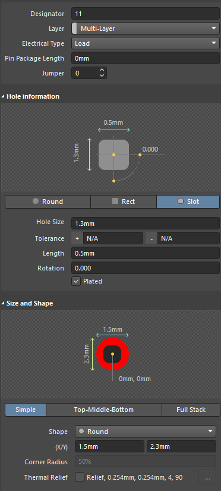Click the plus Tolerance N/A field
Image resolution: width=221 pixels, height=491 pixels.
tap(113, 238)
